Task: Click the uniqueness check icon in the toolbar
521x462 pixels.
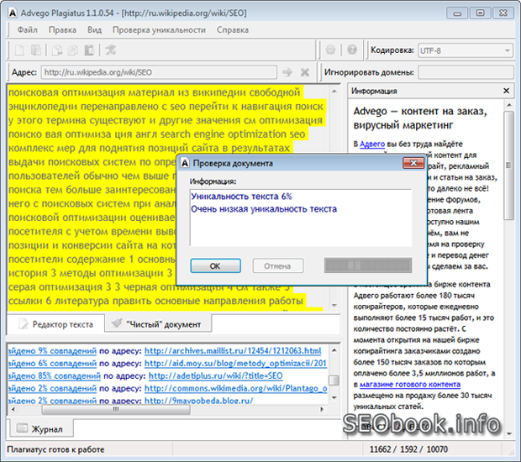Action: coord(111,50)
